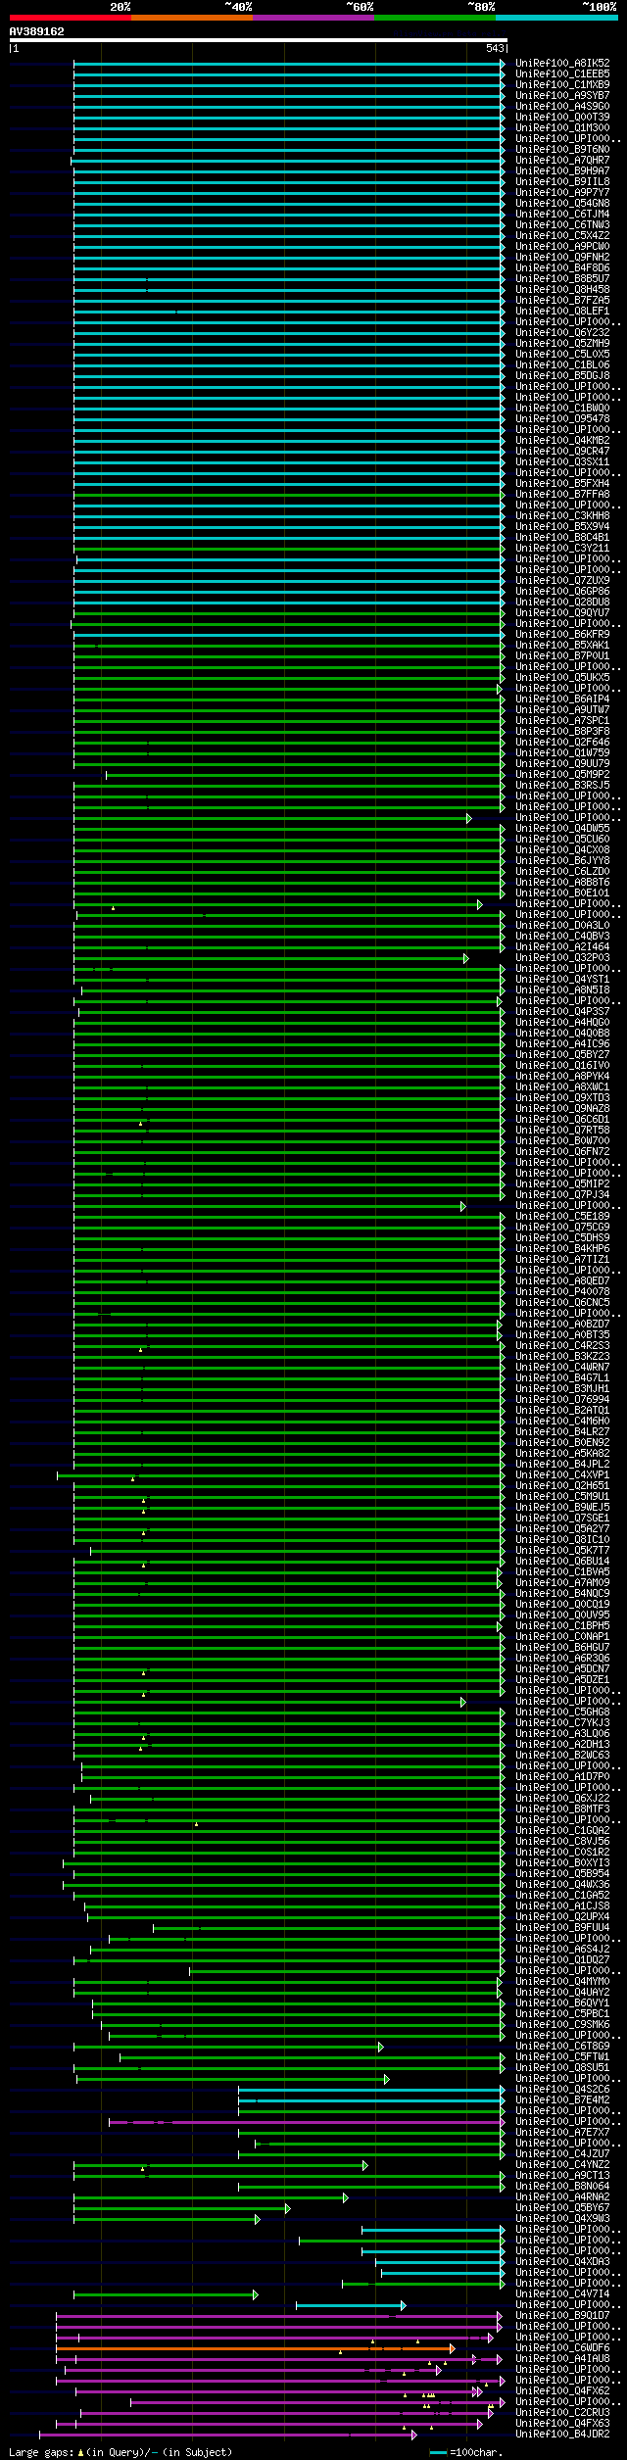Select hit label UniRef100_A4HQG0
This screenshot has height=2460, width=627.
[562, 1022]
